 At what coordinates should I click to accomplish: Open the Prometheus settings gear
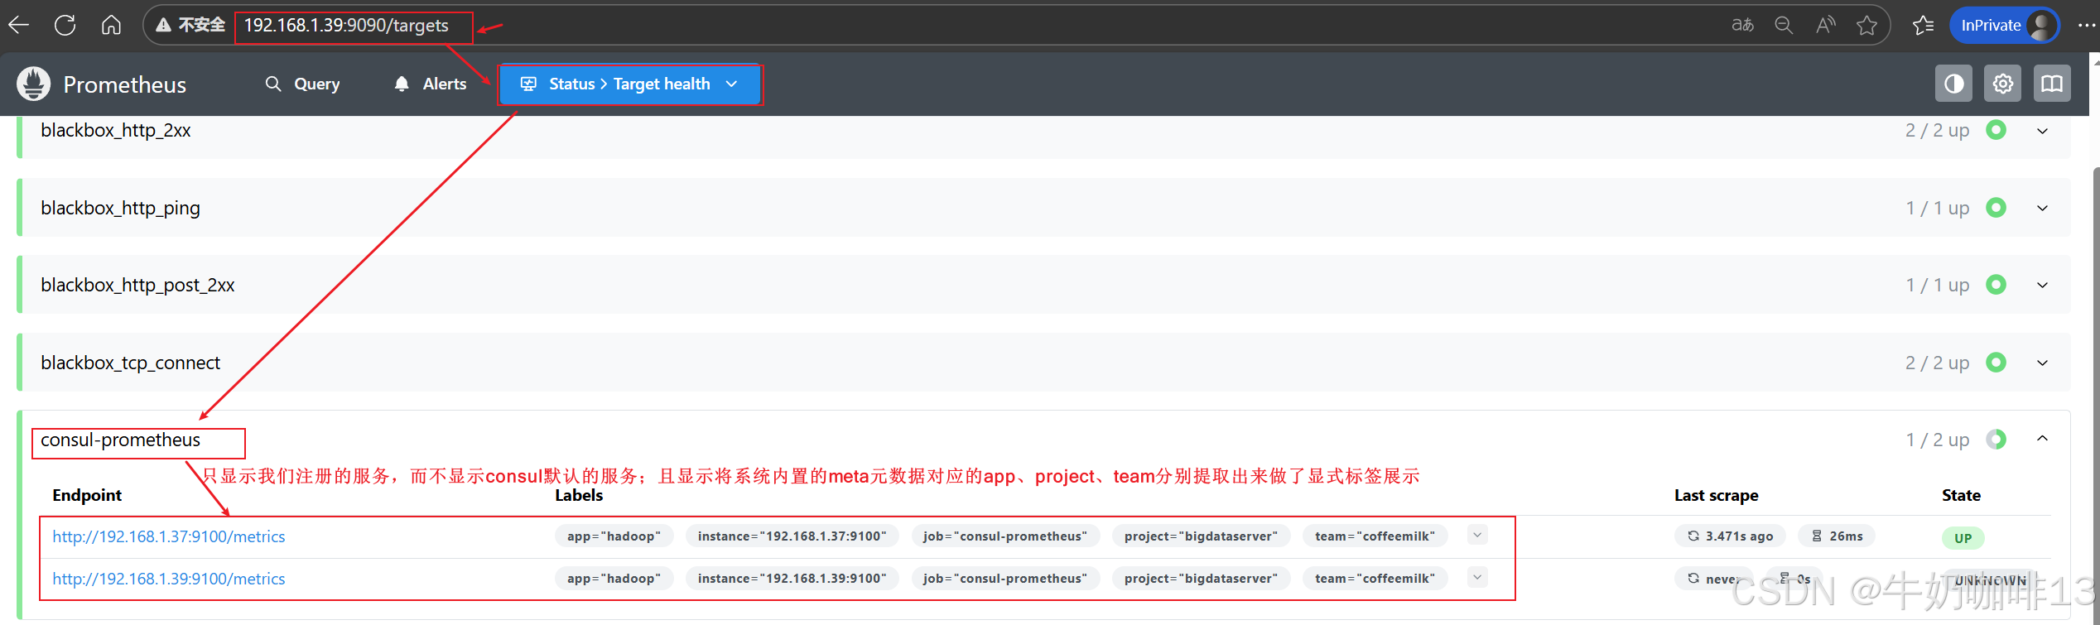click(x=2003, y=84)
